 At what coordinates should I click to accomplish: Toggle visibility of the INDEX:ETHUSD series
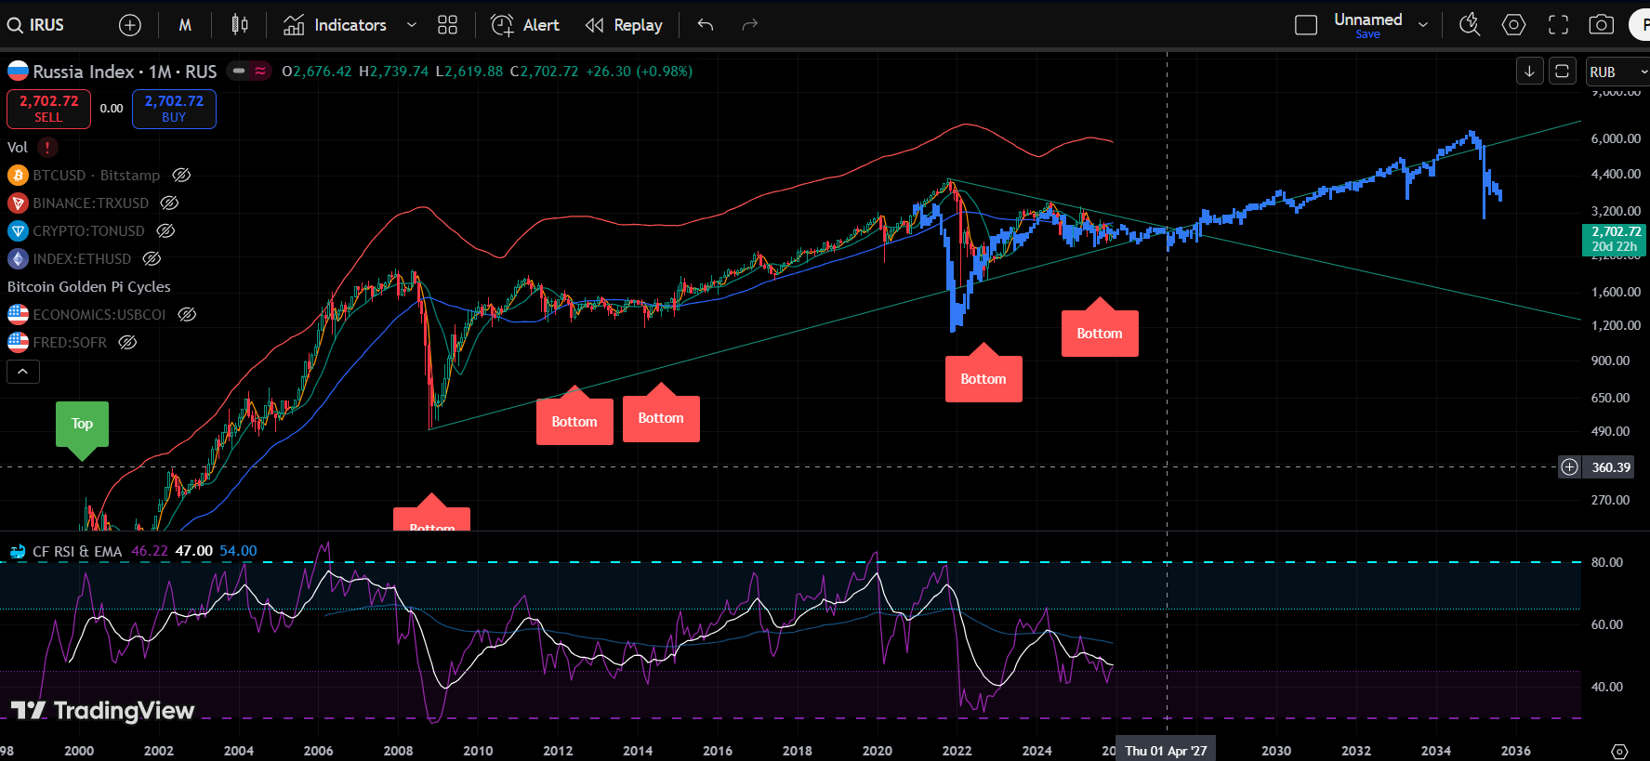click(152, 259)
